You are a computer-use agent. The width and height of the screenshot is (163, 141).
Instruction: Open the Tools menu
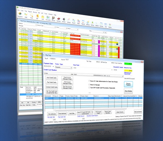46,14
